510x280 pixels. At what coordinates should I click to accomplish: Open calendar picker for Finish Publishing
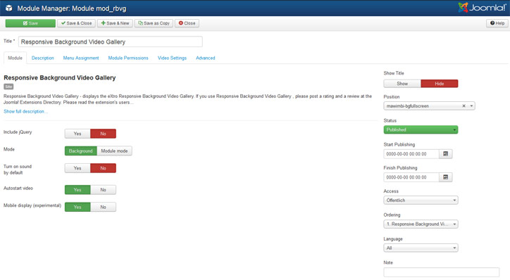coord(446,177)
